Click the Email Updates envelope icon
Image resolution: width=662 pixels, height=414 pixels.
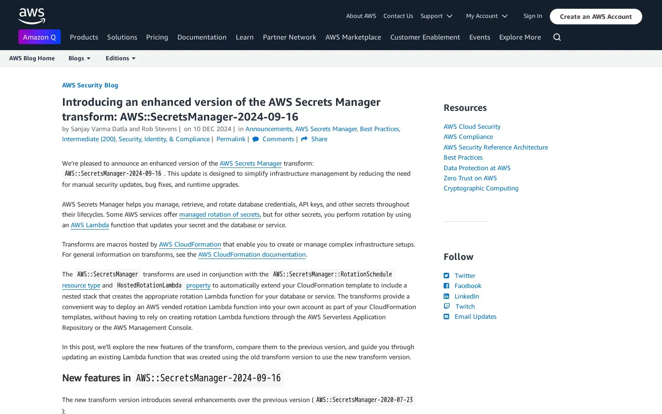point(446,316)
